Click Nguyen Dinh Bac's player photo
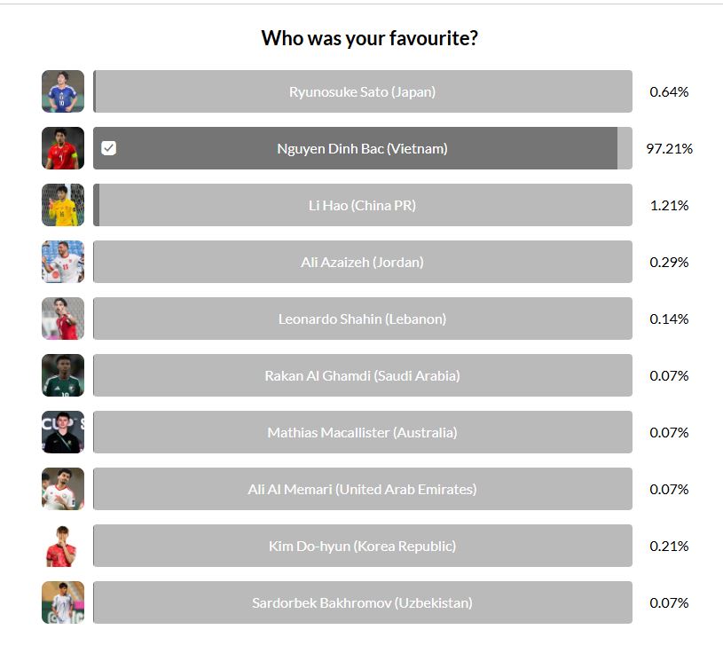This screenshot has height=653, width=723. 63,148
